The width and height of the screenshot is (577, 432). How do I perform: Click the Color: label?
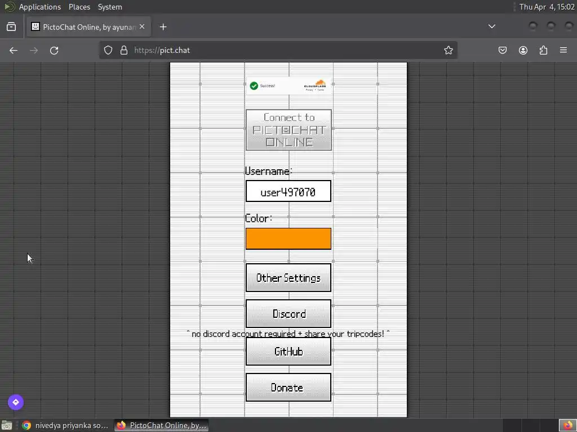click(258, 218)
